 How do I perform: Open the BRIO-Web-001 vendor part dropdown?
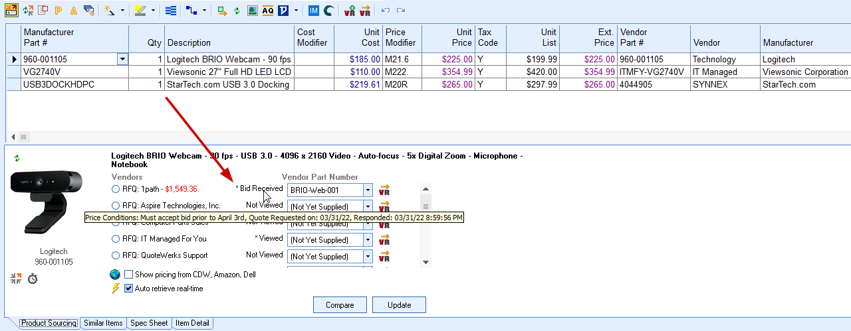(368, 190)
